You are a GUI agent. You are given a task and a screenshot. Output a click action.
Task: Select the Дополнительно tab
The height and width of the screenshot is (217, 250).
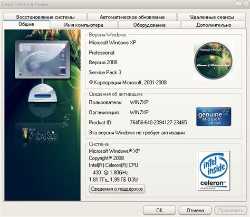[x=214, y=25]
